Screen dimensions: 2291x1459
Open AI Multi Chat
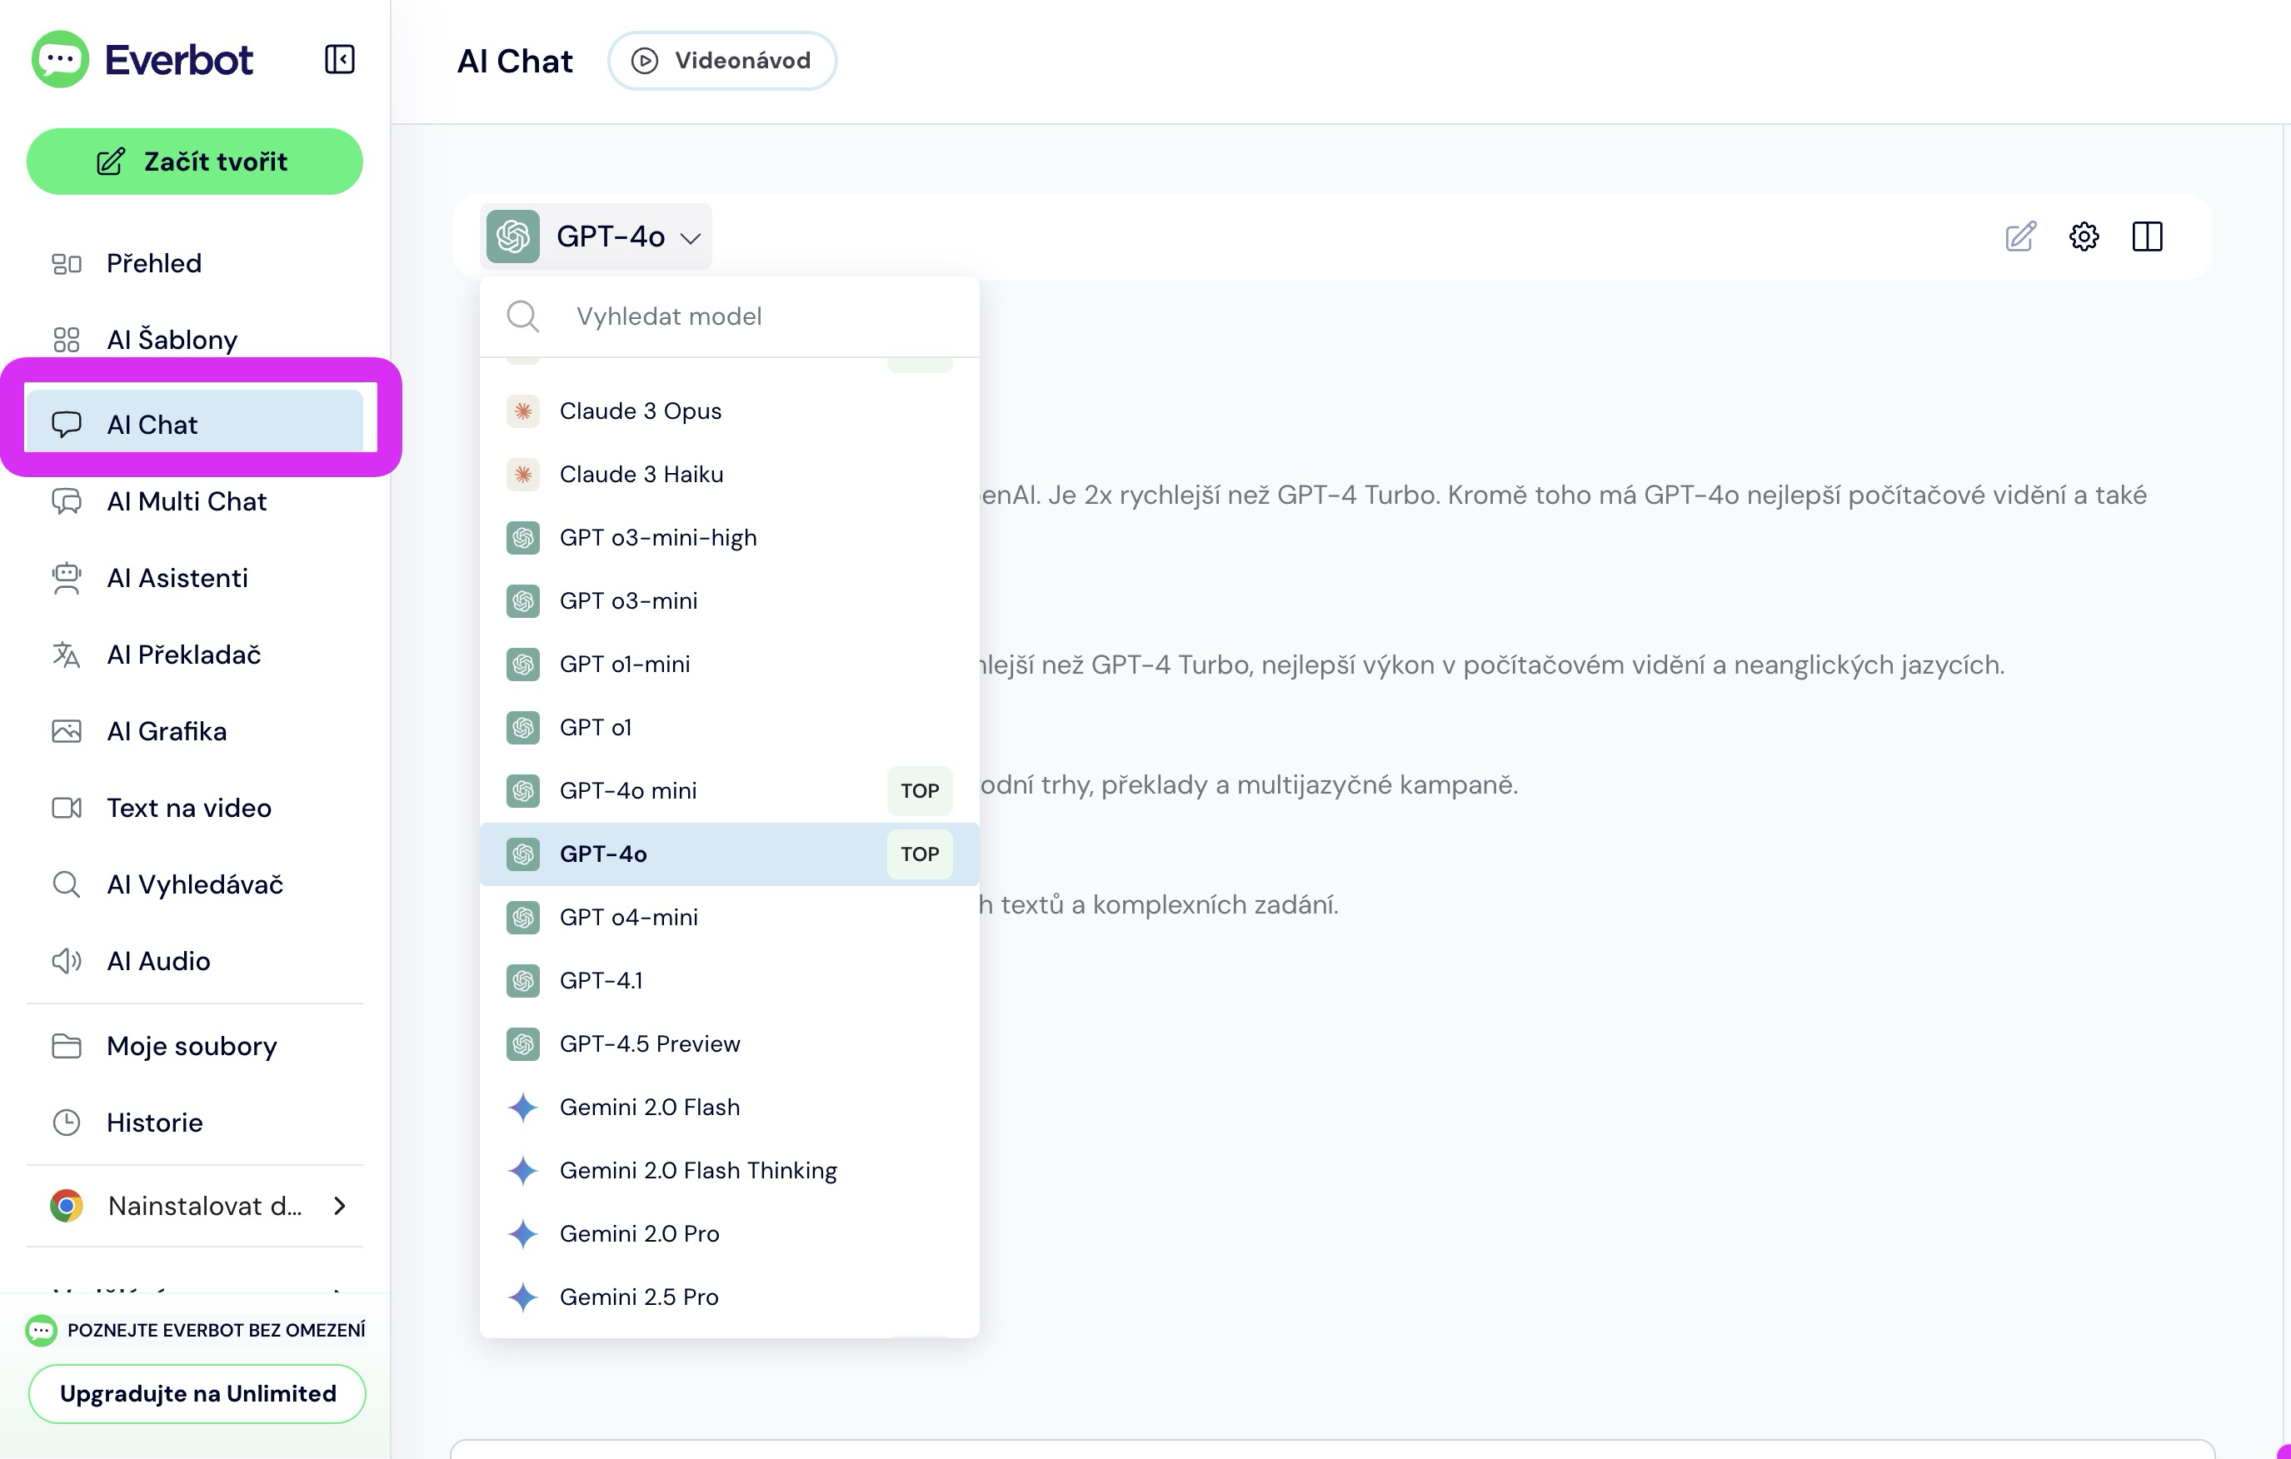coord(194,501)
